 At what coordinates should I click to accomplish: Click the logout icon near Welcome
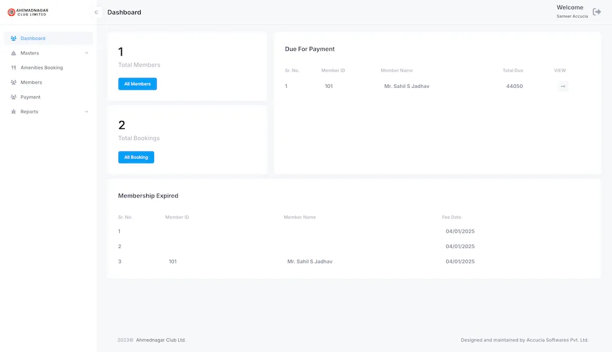pos(596,11)
